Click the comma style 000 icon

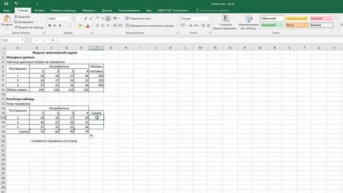point(196,26)
